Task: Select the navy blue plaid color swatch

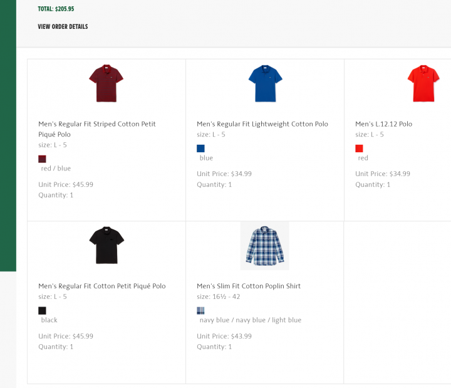Action: 200,310
